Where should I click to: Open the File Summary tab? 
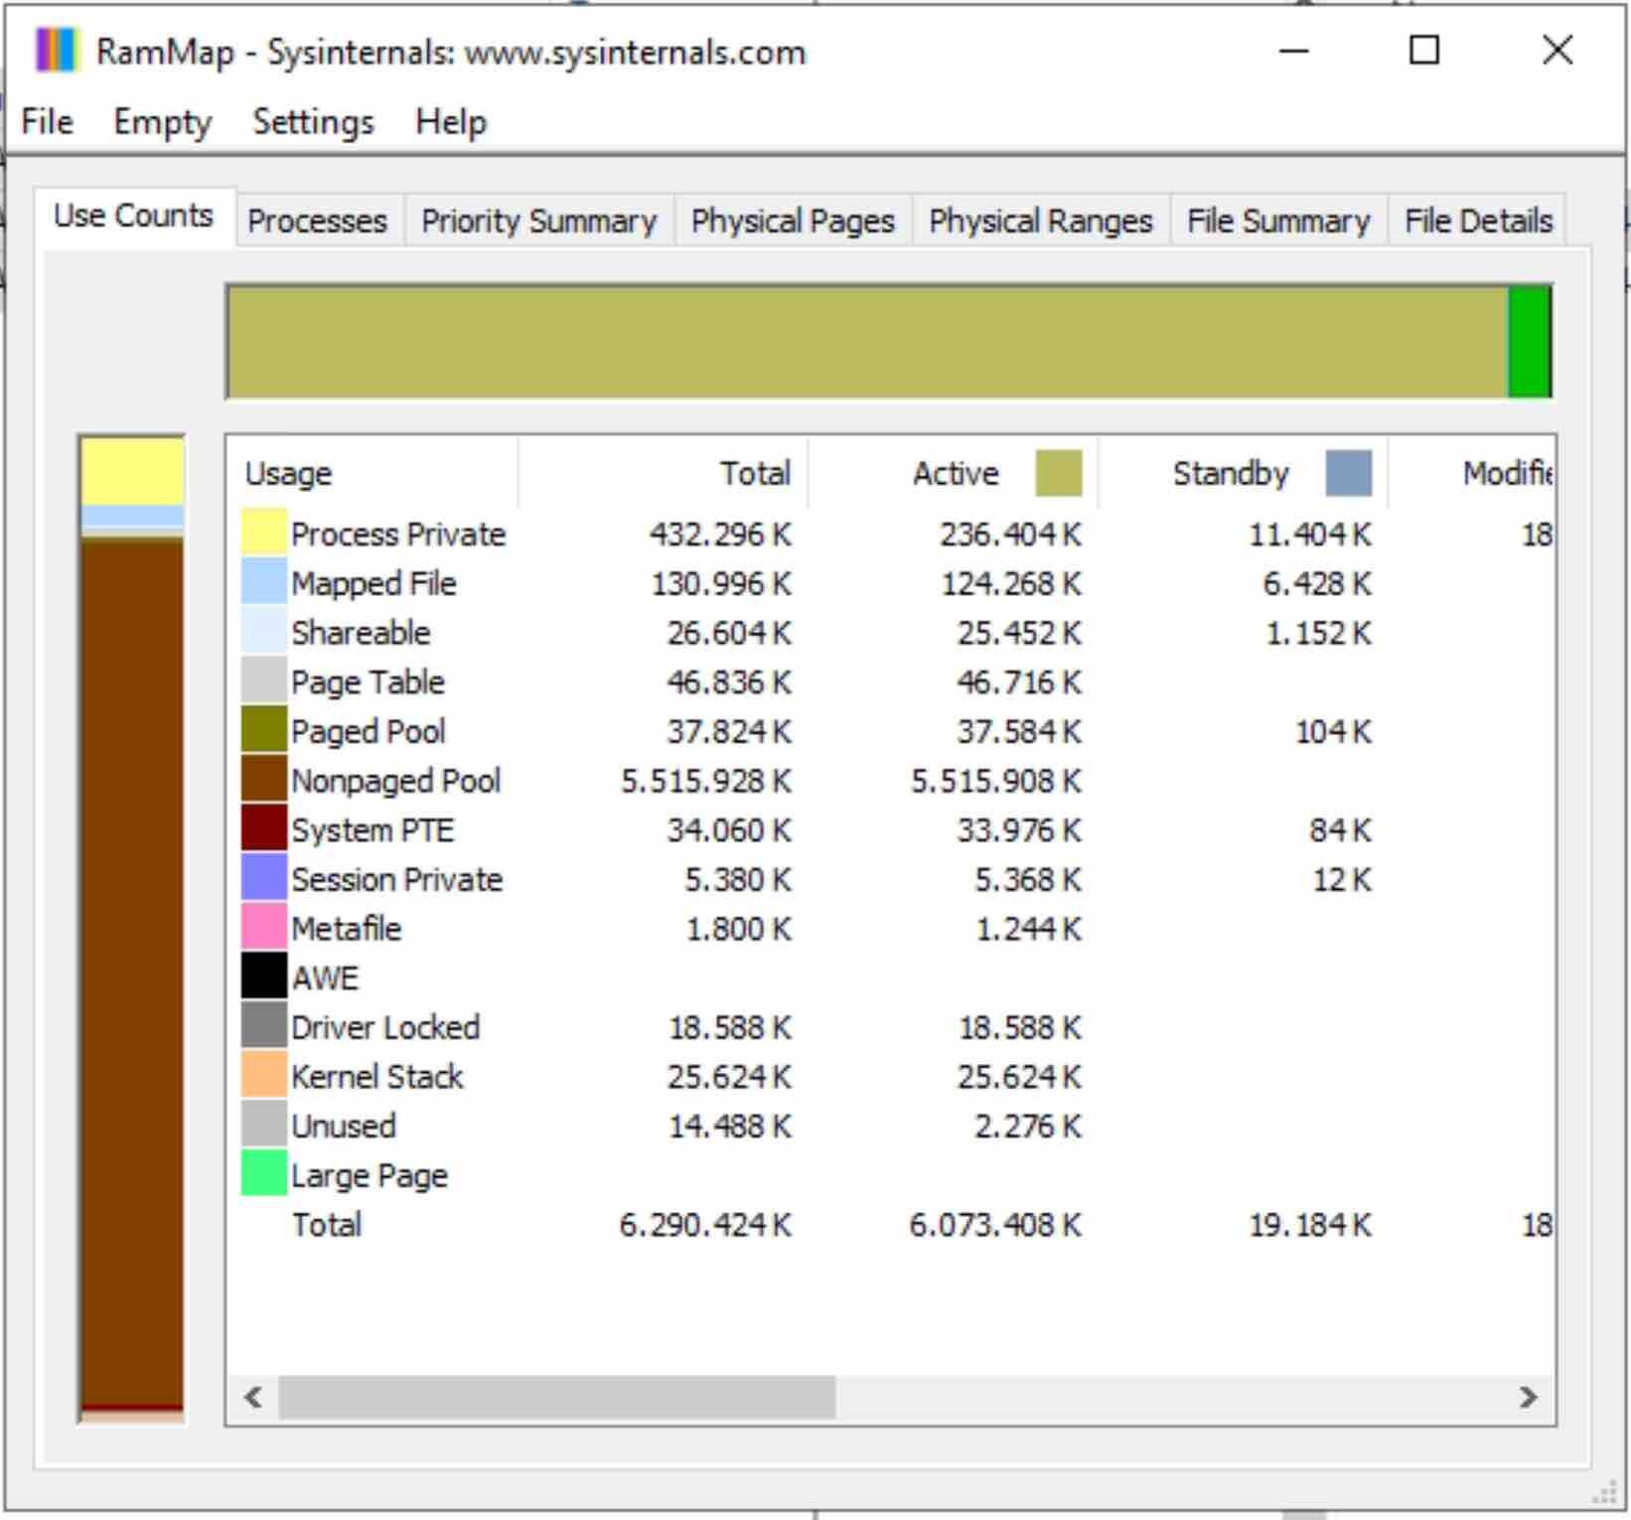click(1278, 221)
